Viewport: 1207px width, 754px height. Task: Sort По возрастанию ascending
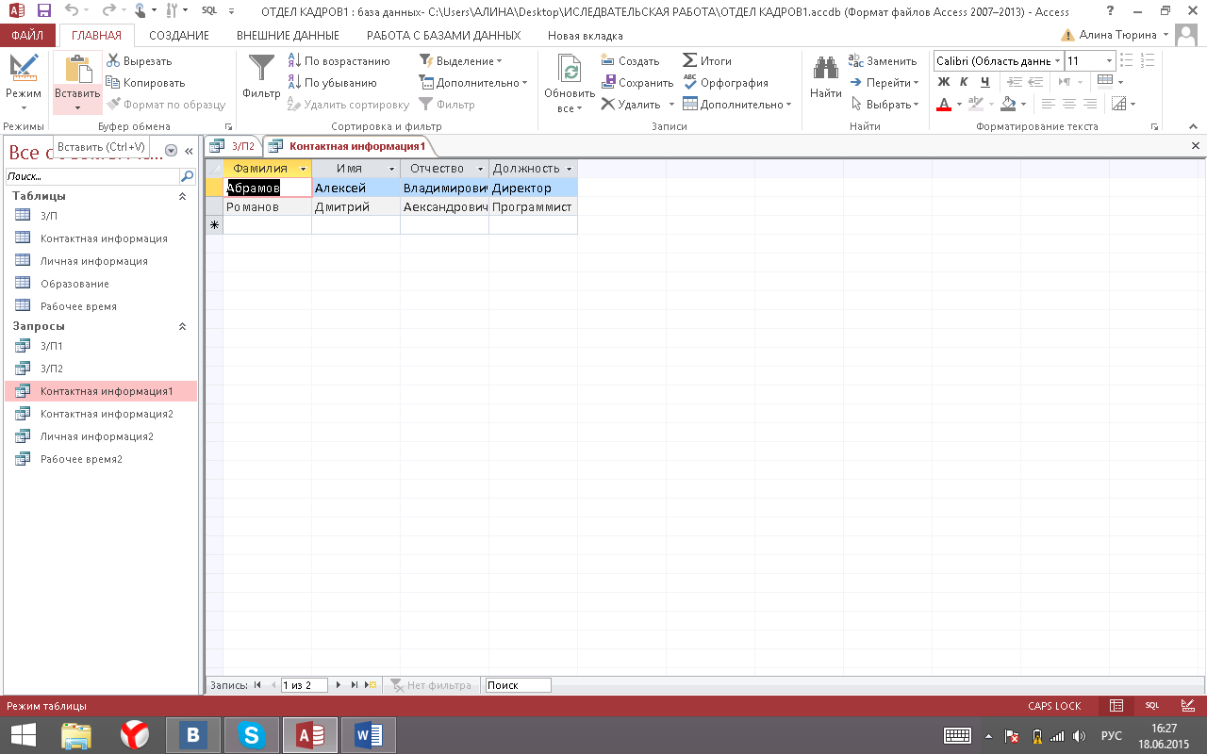coord(339,61)
